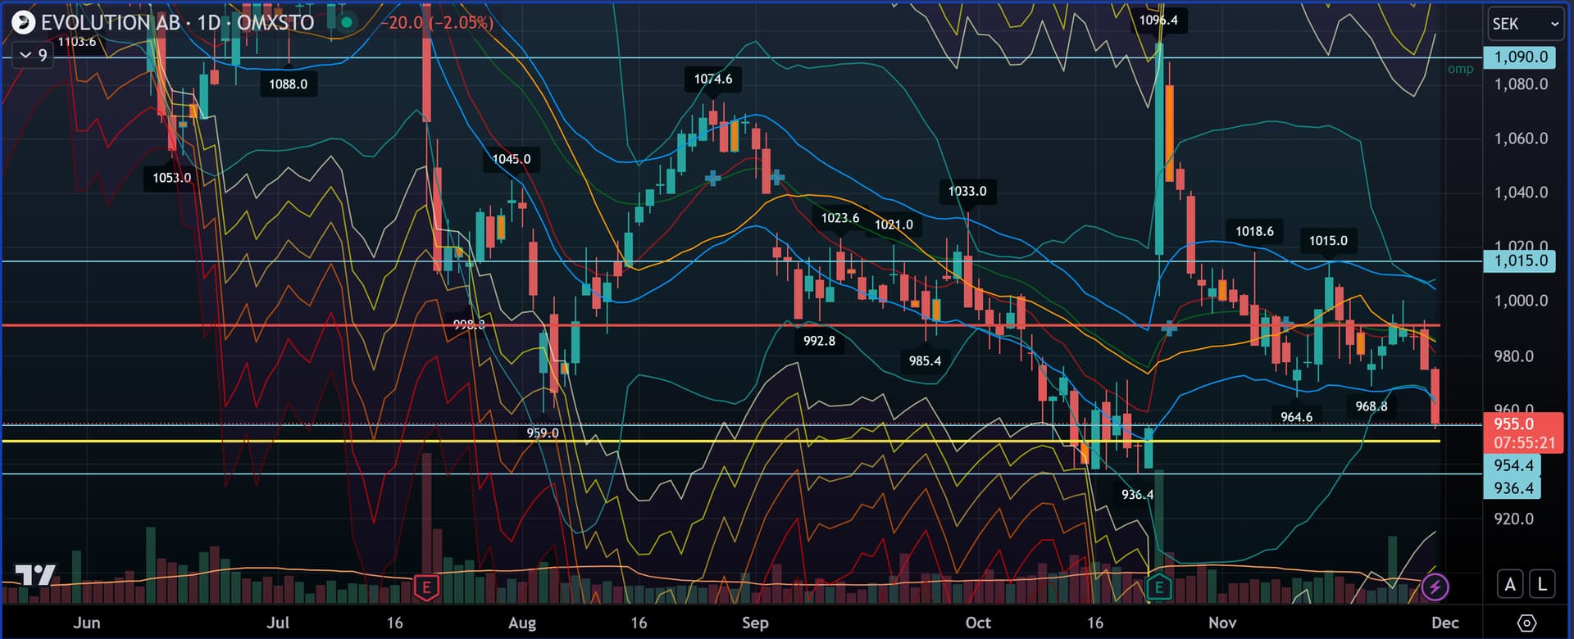
Task: Click the Jun label on time axis
Action: (x=87, y=623)
